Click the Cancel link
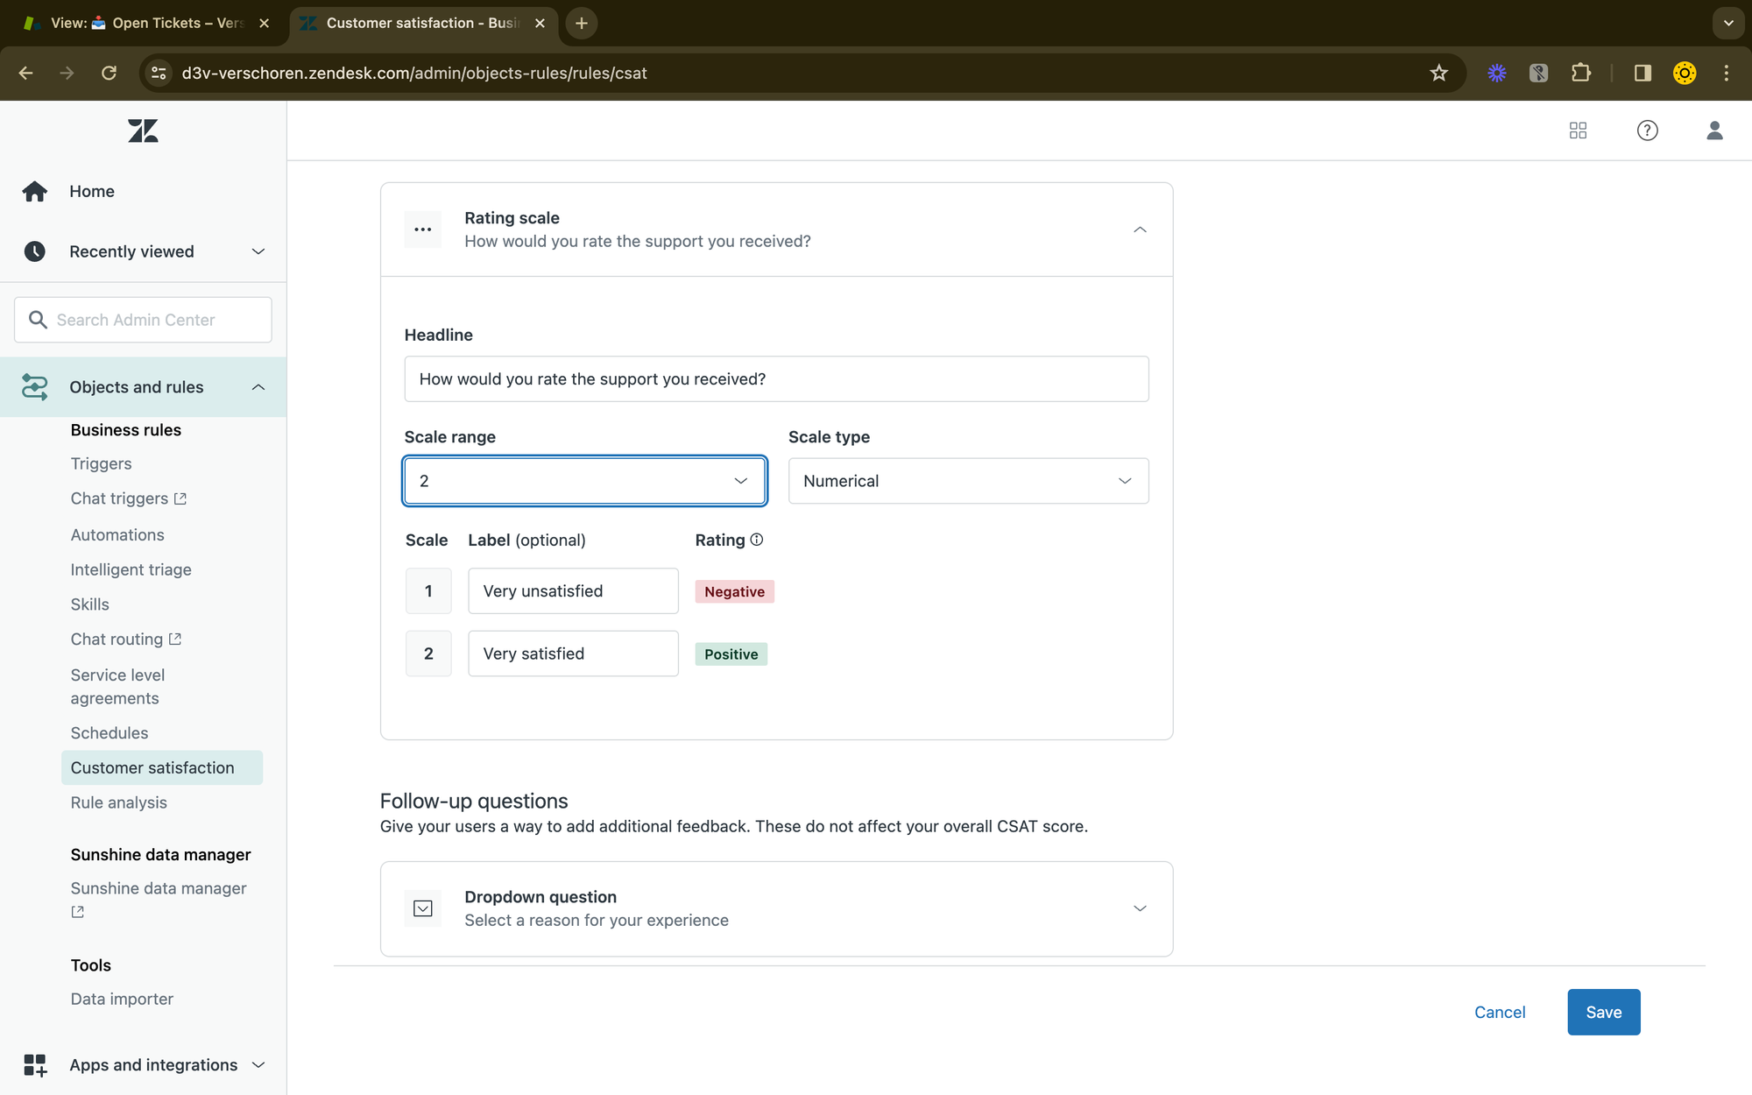This screenshot has width=1752, height=1095. [1500, 1012]
